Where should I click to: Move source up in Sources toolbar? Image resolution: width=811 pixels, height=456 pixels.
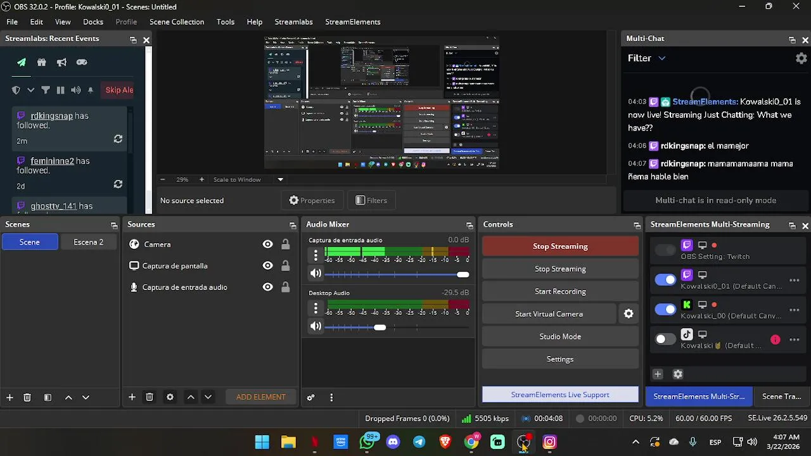point(191,397)
